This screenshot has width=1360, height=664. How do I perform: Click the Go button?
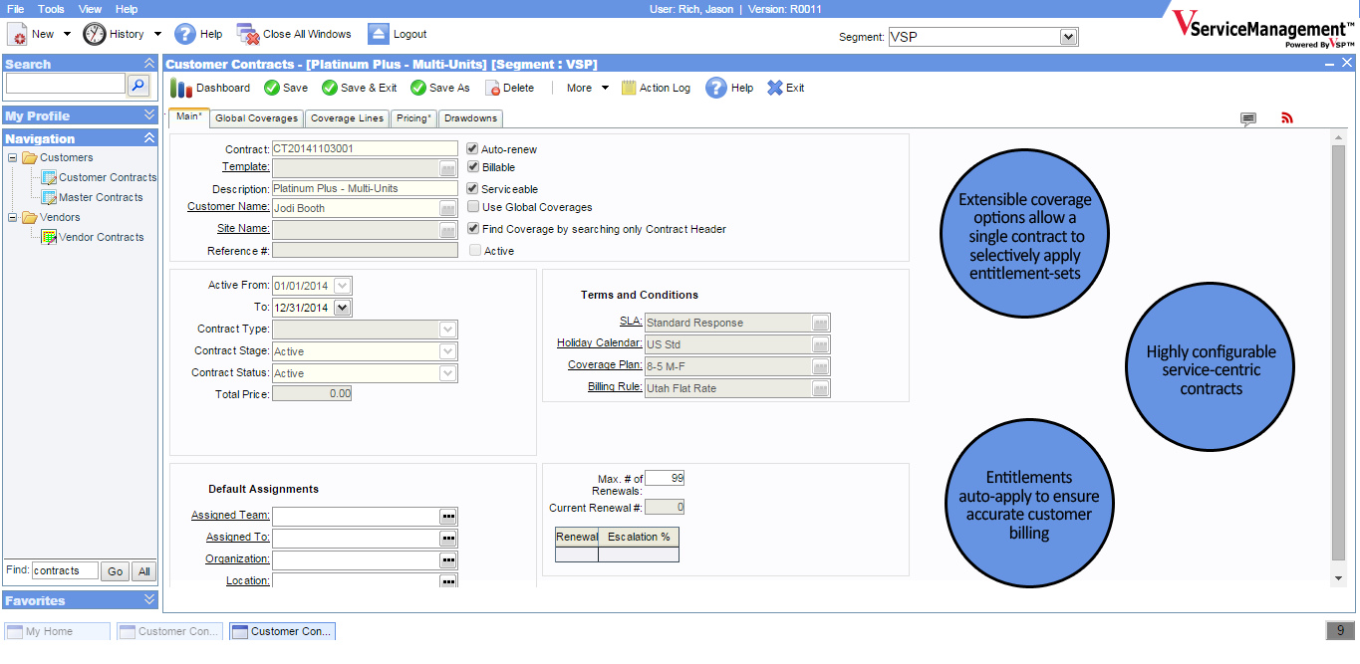(x=116, y=571)
